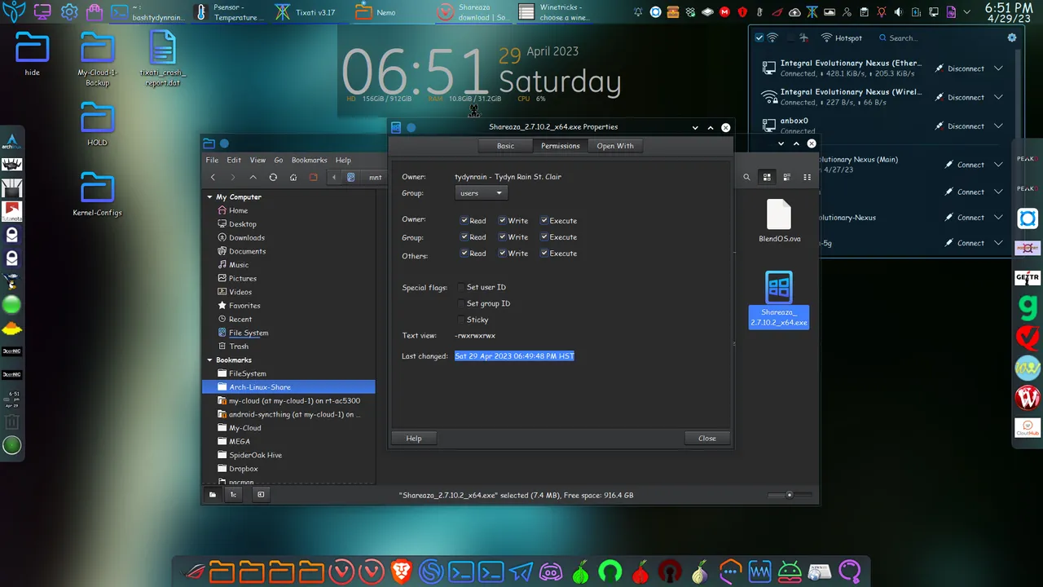Open Downloads in Nemo sidebar
Screen dimensions: 1043x587
click(x=247, y=238)
